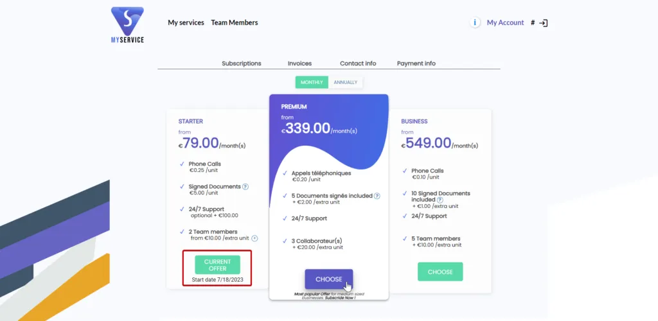The height and width of the screenshot is (321, 658).
Task: Open help icon for Starter Signed Documents
Action: [245, 186]
